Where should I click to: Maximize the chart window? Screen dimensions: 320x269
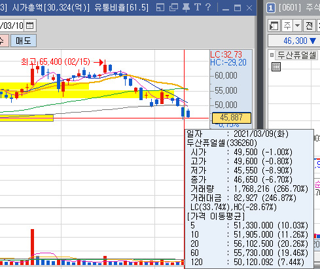point(238,9)
